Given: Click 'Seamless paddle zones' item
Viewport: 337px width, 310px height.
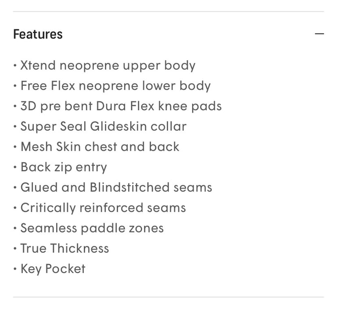Looking at the screenshot, I should click(x=92, y=228).
